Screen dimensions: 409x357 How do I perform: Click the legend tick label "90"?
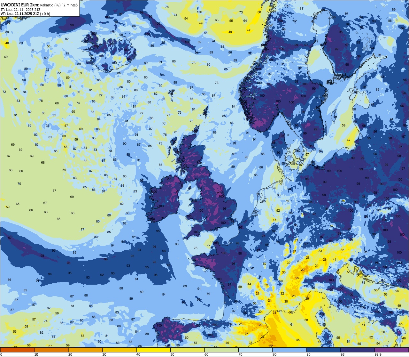[x=308, y=354]
